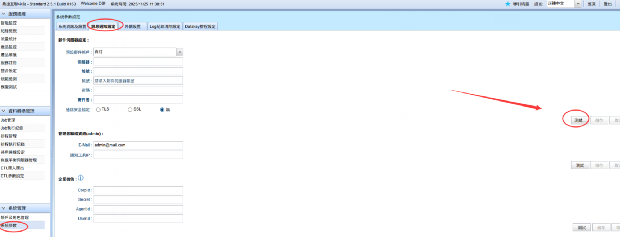
Task: Click the star guide wizard icon
Action: [x=508, y=4]
